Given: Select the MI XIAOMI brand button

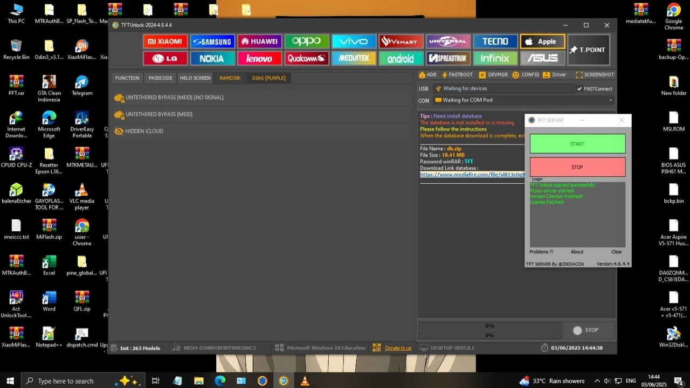Looking at the screenshot, I should [x=165, y=41].
